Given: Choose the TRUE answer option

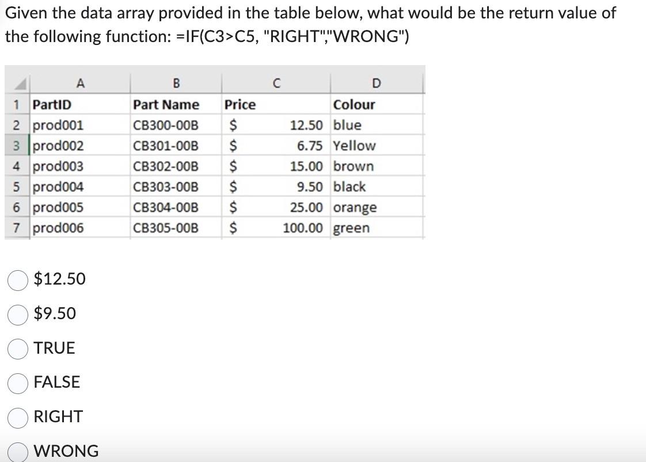Looking at the screenshot, I should click(18, 348).
